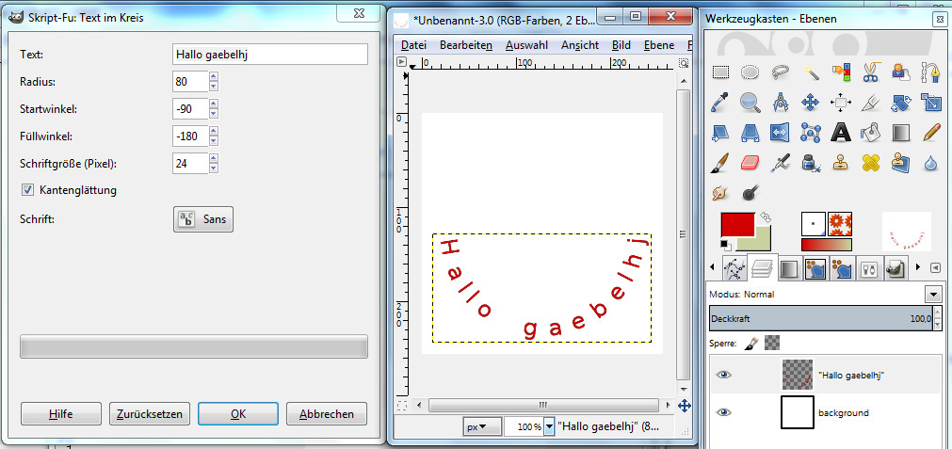Select the Foreground Select tool

pyautogui.click(x=900, y=72)
